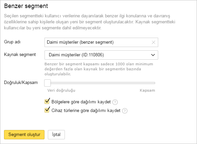197x144 pixels.
Task: Click the Kaynak segment field label
Action: pyautogui.click(x=20, y=55)
